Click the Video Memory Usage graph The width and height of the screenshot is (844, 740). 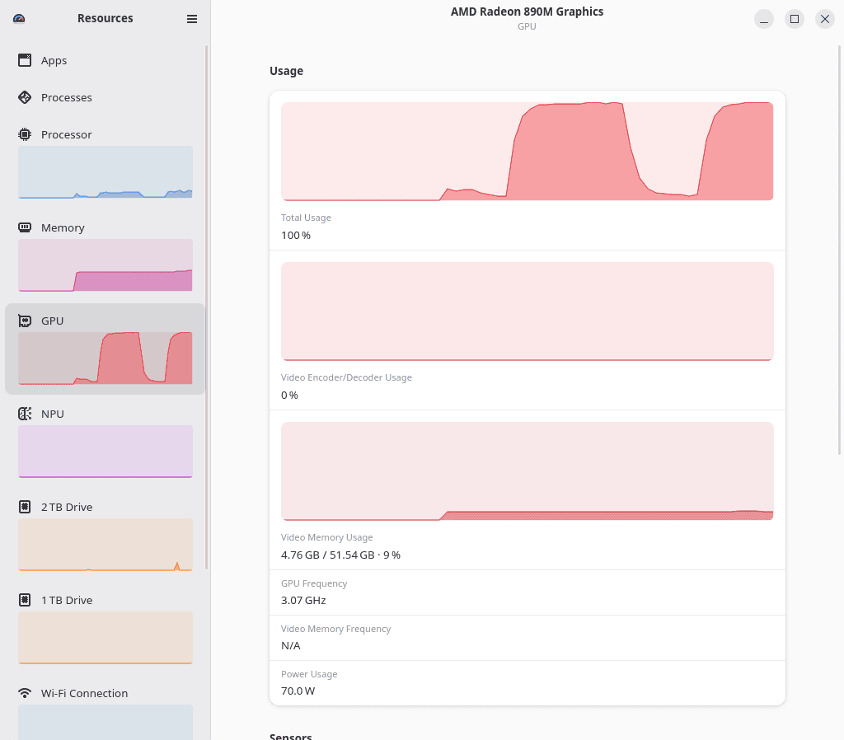coord(527,471)
